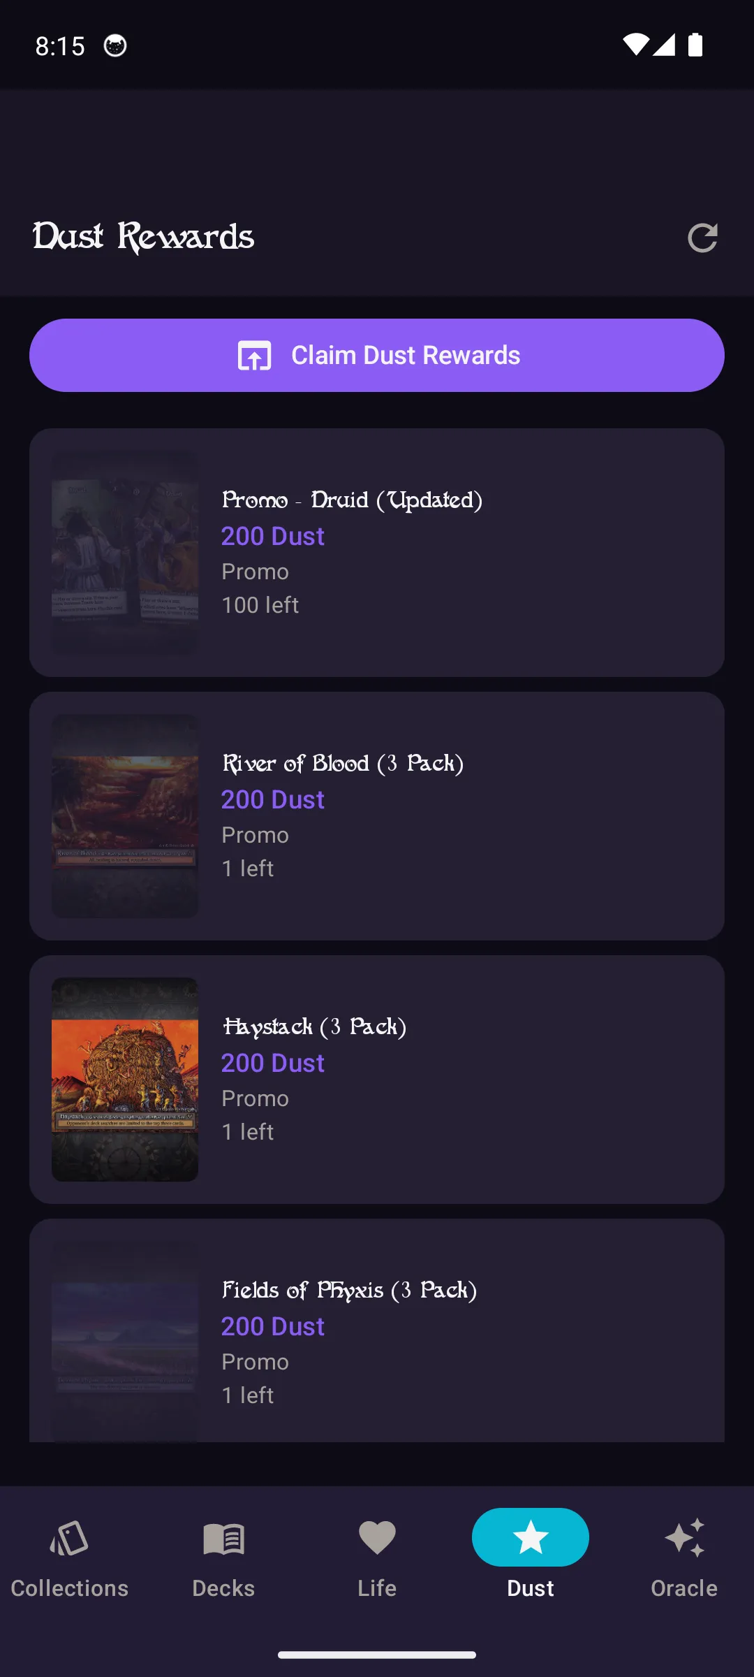The width and height of the screenshot is (754, 1677).
Task: Tap the upload icon inside the claim button
Action: click(x=254, y=355)
